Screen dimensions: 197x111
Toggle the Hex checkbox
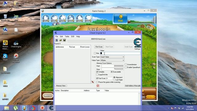coord(95,53)
